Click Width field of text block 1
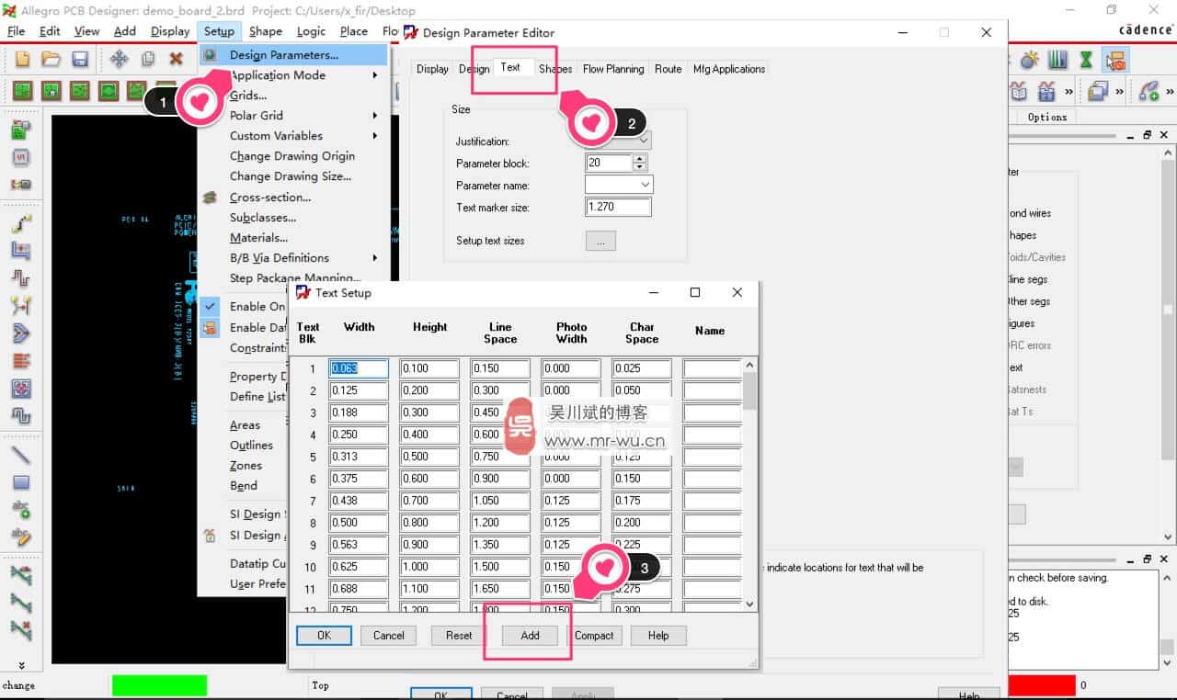 (x=359, y=368)
